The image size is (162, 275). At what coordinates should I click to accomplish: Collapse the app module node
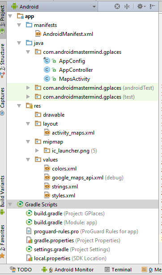point(10,16)
